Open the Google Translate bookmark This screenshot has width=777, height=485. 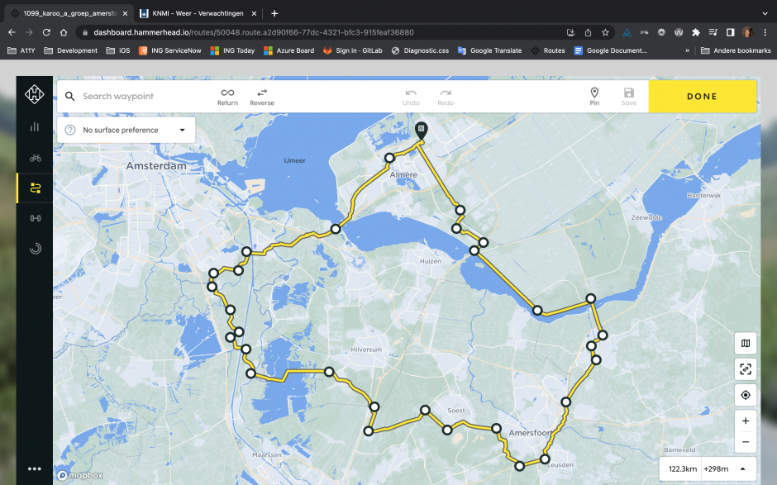tap(489, 50)
